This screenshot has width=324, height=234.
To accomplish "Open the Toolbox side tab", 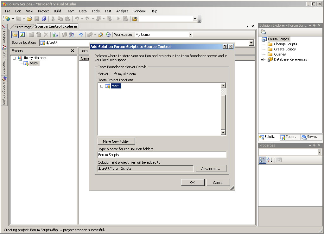I will tap(4, 34).
